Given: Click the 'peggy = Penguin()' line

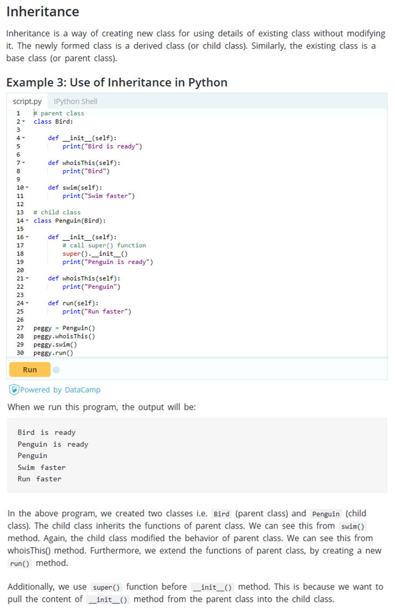Looking at the screenshot, I should [x=64, y=328].
